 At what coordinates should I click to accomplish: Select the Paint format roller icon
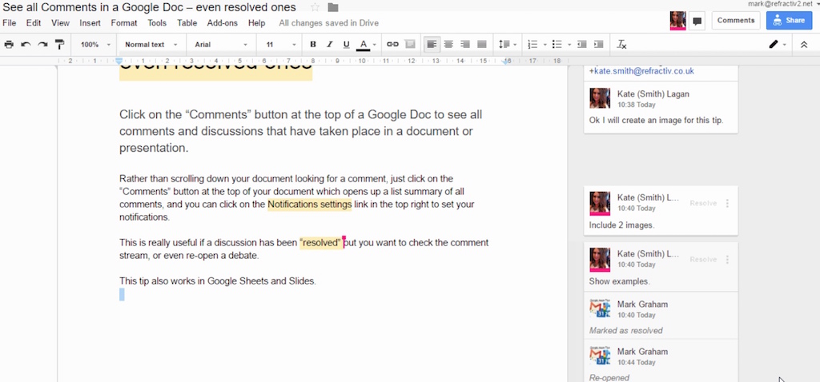click(x=59, y=45)
